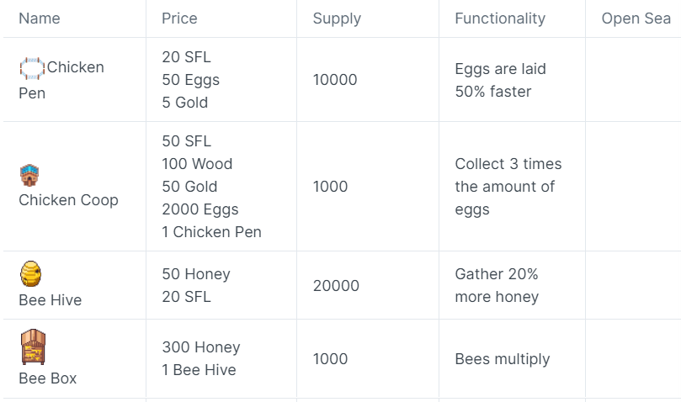This screenshot has height=402, width=681.
Task: Click the '300 Honey' price line
Action: (201, 346)
